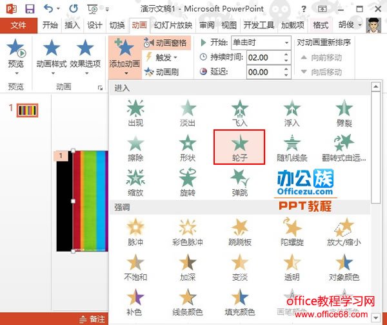Switch to the 插入 ribbon tab

click(x=72, y=25)
